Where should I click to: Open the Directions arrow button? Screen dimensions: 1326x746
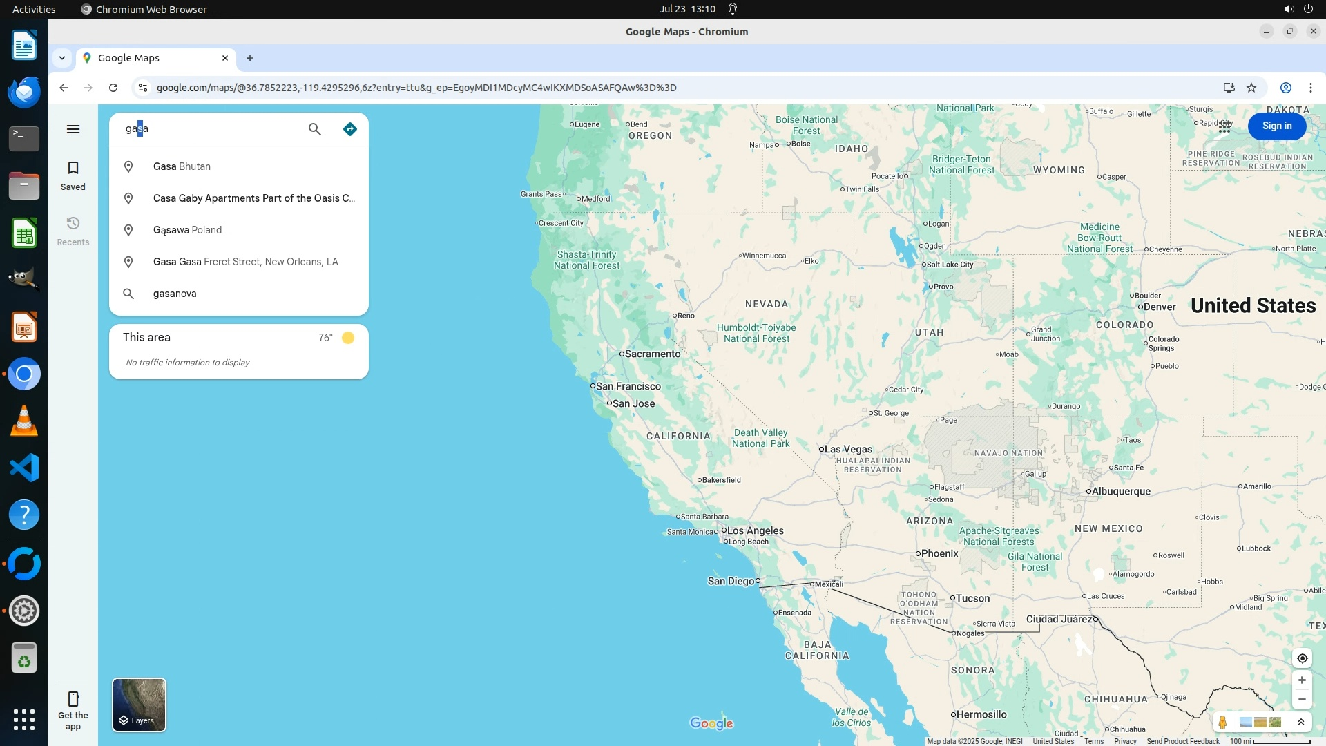pos(350,129)
